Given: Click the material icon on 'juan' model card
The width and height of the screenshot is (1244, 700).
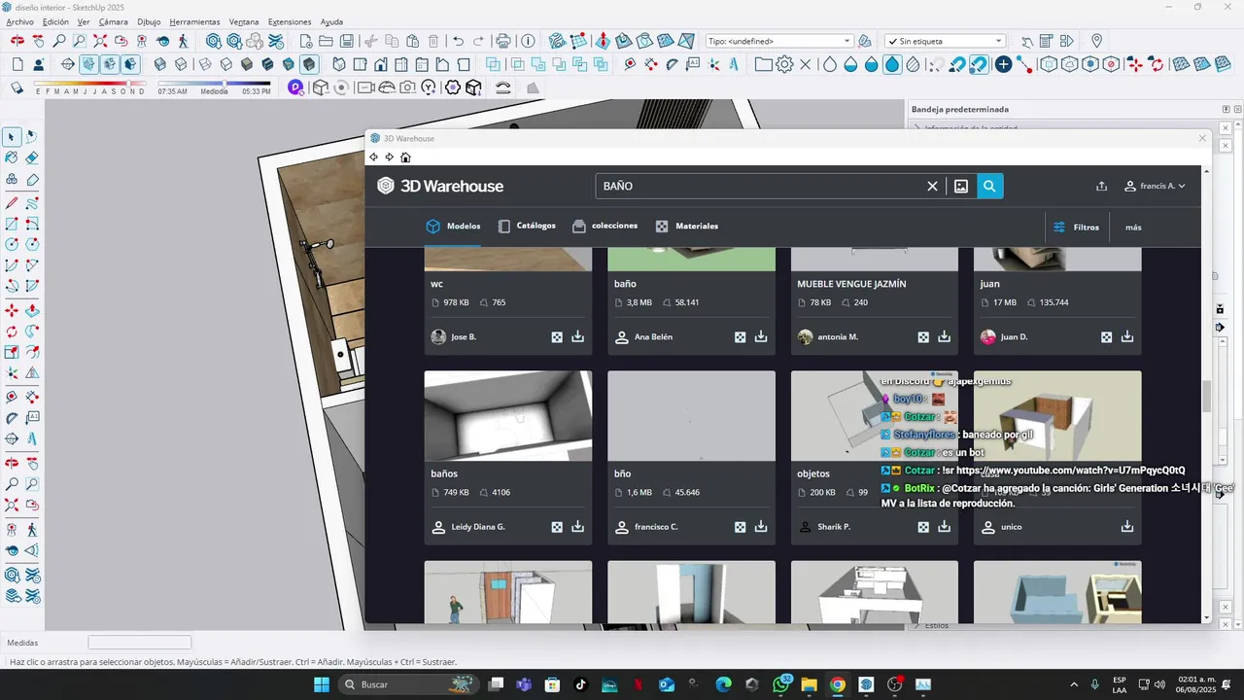Looking at the screenshot, I should [1106, 336].
